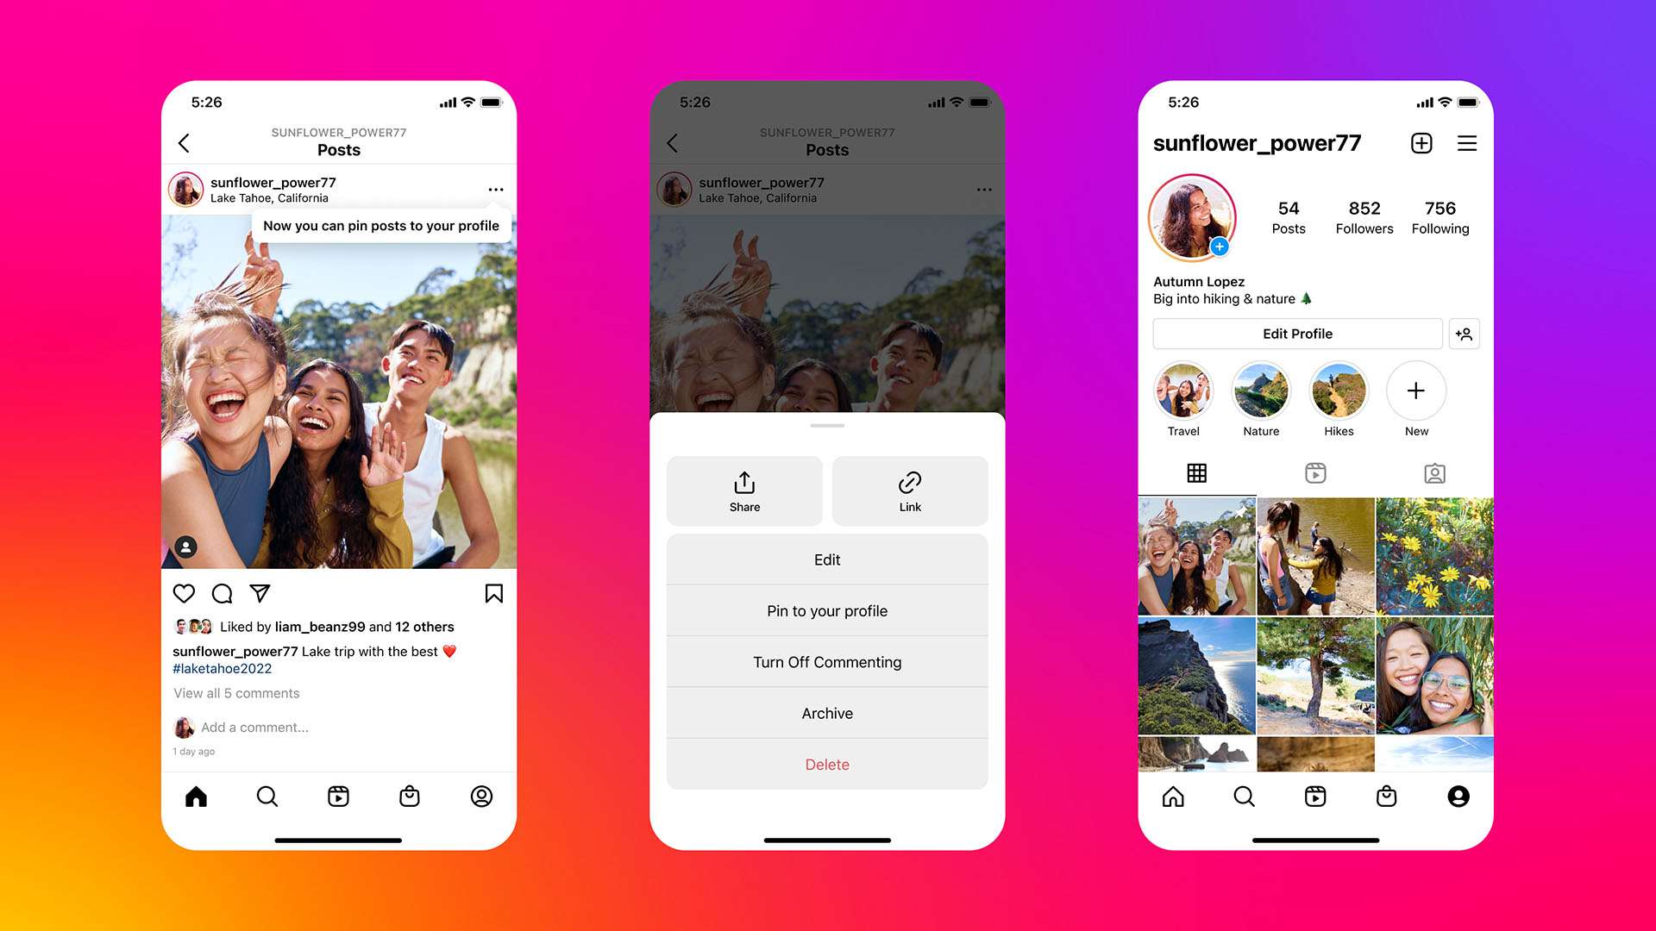Tap the direct message send icon
The image size is (1656, 931).
[x=261, y=592]
